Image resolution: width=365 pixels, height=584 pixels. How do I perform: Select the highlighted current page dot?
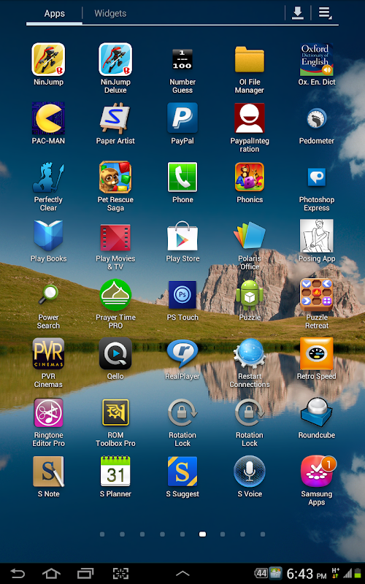click(x=203, y=534)
